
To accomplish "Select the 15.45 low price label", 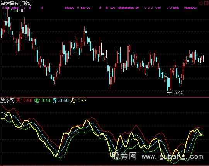I will click(178, 92).
